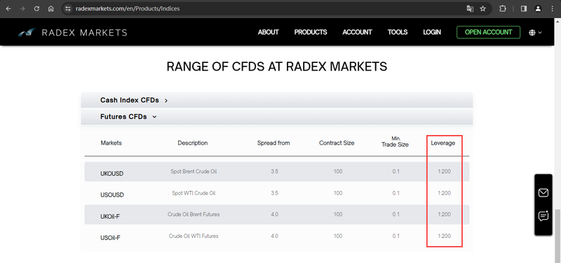Image resolution: width=561 pixels, height=263 pixels.
Task: Click the OPEN ACCOUNT button
Action: point(488,32)
